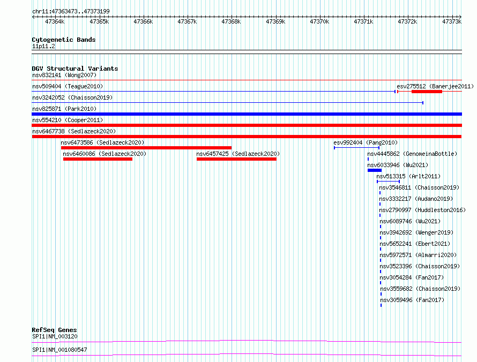Click the blue nsv6033946 variant bar
Image resolution: width=477 pixels, height=362 pixels.
point(375,170)
